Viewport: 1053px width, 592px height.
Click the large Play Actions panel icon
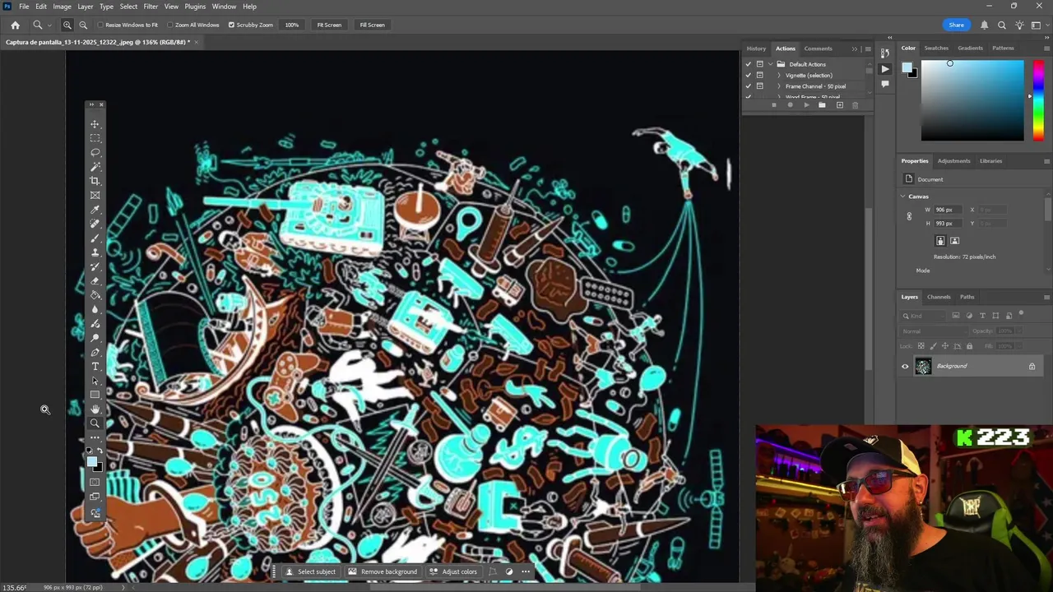(884, 69)
